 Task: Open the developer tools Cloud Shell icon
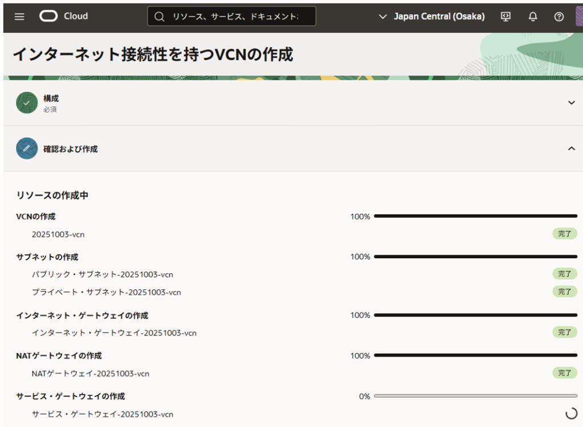pos(506,16)
